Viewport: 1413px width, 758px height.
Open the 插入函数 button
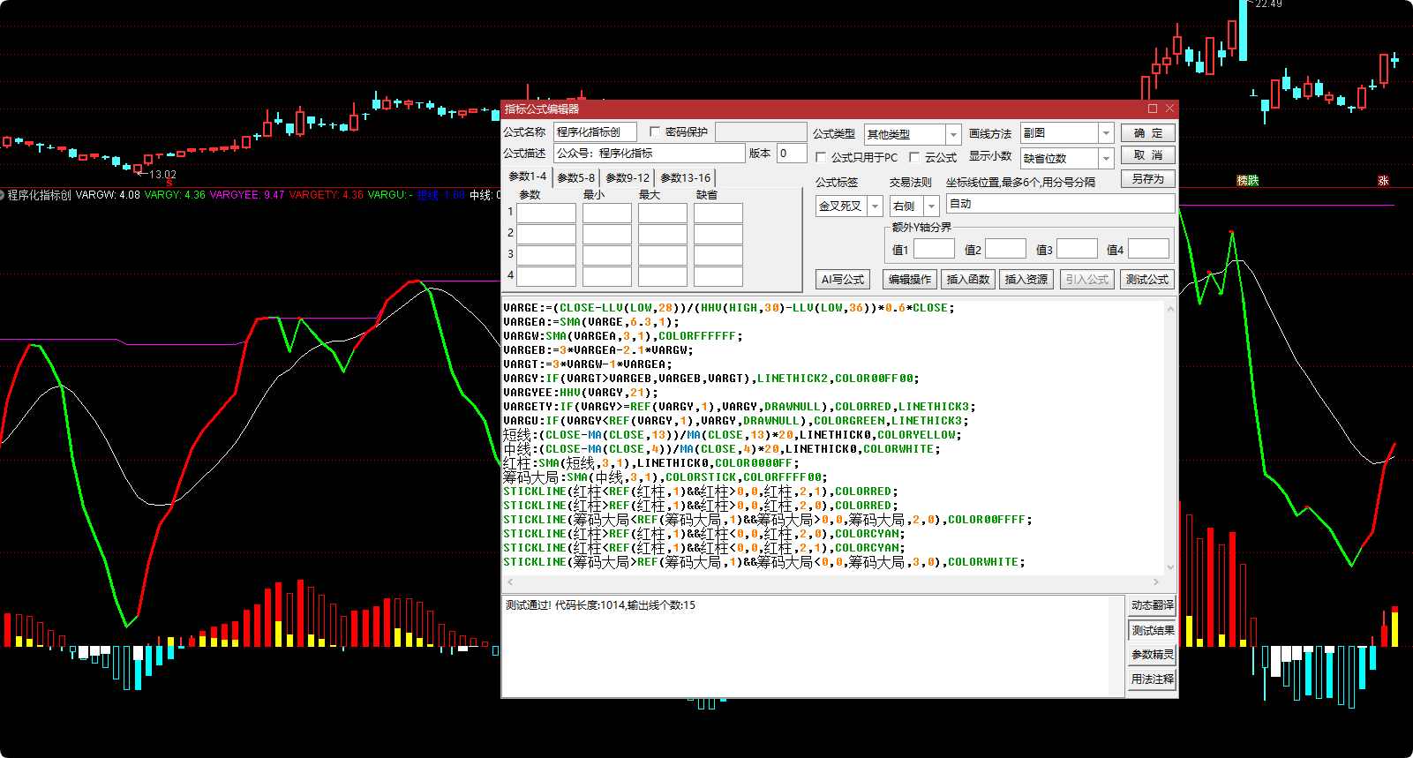967,279
